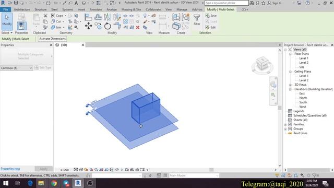Click the Copy tool in Modify panel
Image resolution: width=334 pixels, height=188 pixels.
98,26
